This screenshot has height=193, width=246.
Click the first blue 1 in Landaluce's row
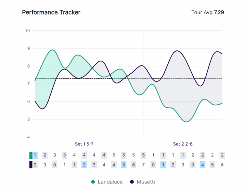click(x=35, y=155)
